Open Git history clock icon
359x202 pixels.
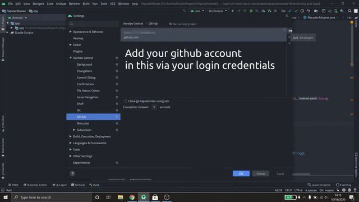[x=302, y=11]
